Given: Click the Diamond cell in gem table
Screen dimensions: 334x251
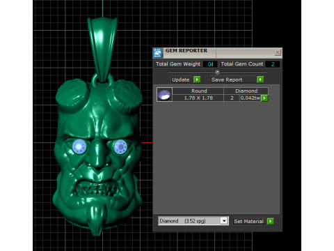Looking at the screenshot, I should point(246,91).
